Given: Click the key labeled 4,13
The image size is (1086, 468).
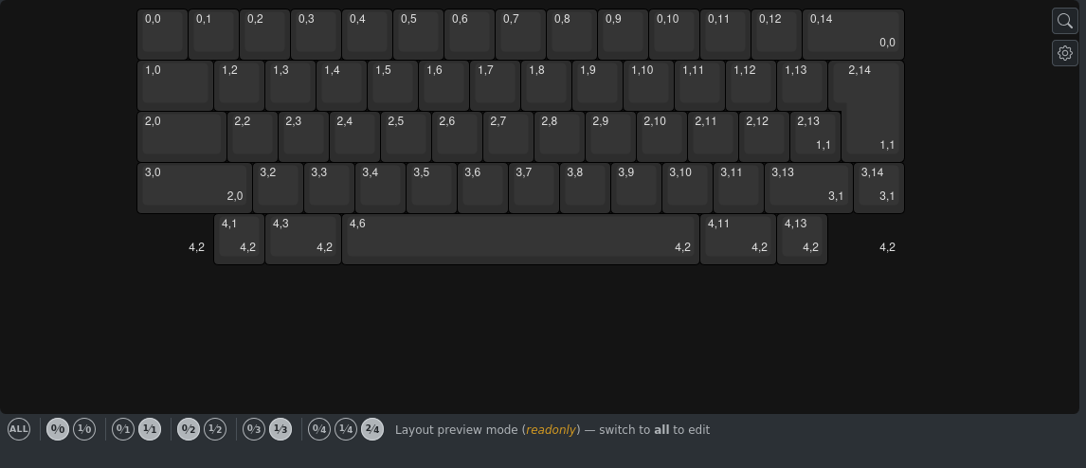Looking at the screenshot, I should click(x=802, y=239).
